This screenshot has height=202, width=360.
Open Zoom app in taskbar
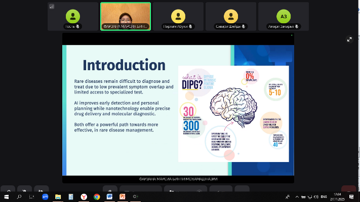(x=45, y=196)
